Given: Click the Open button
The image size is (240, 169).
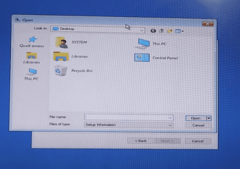Looking at the screenshot, I should (x=196, y=118).
